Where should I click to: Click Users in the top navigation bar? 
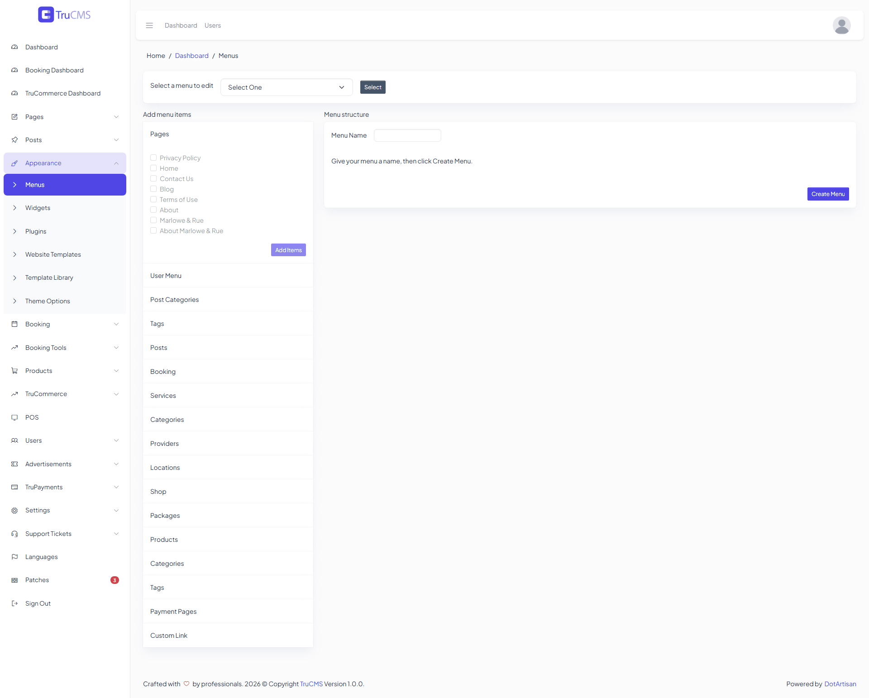point(213,25)
